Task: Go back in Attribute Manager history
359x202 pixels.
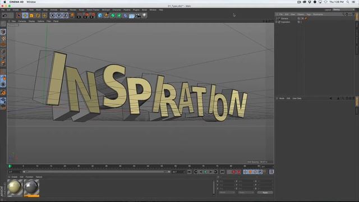Action: (x=330, y=98)
